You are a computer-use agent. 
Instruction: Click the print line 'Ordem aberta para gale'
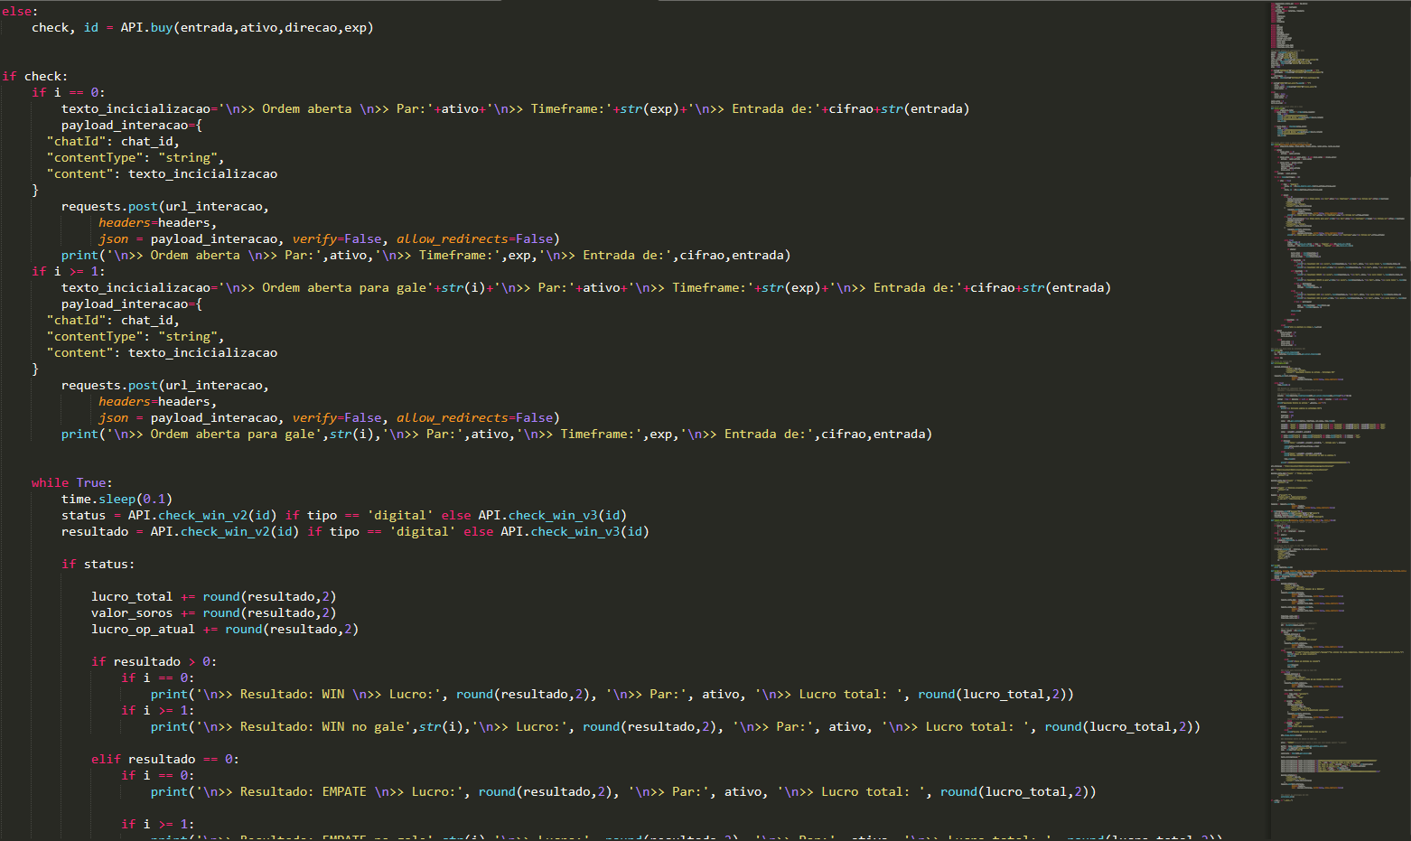(496, 435)
